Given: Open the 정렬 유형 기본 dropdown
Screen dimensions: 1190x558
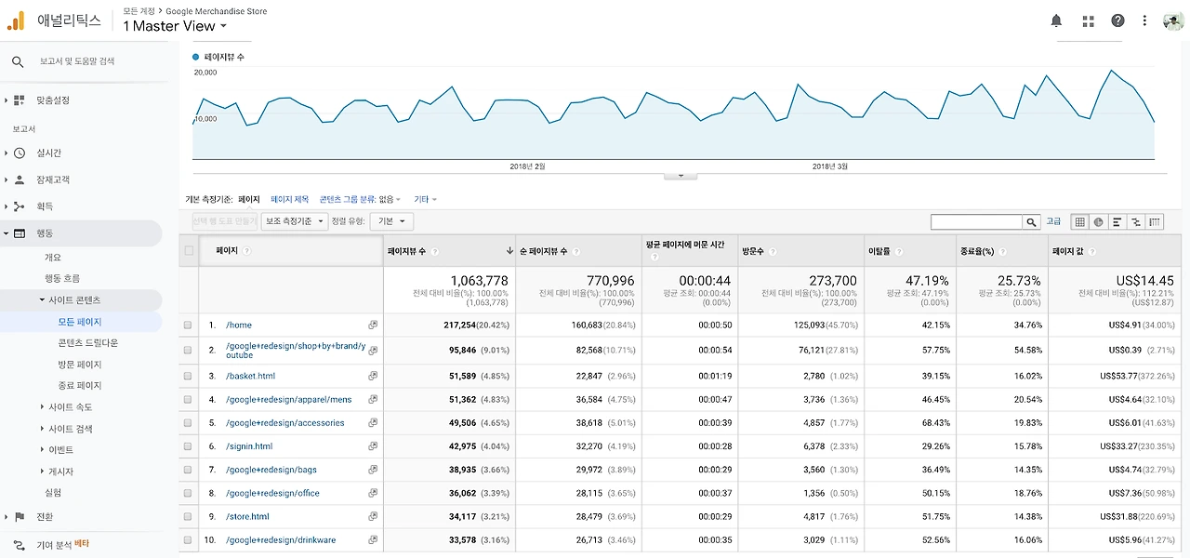Looking at the screenshot, I should tap(391, 222).
